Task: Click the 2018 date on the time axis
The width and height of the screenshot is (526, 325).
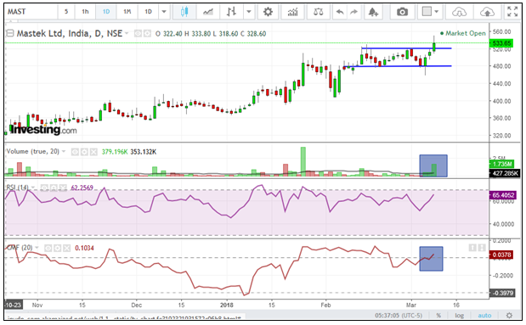Action: 226,305
